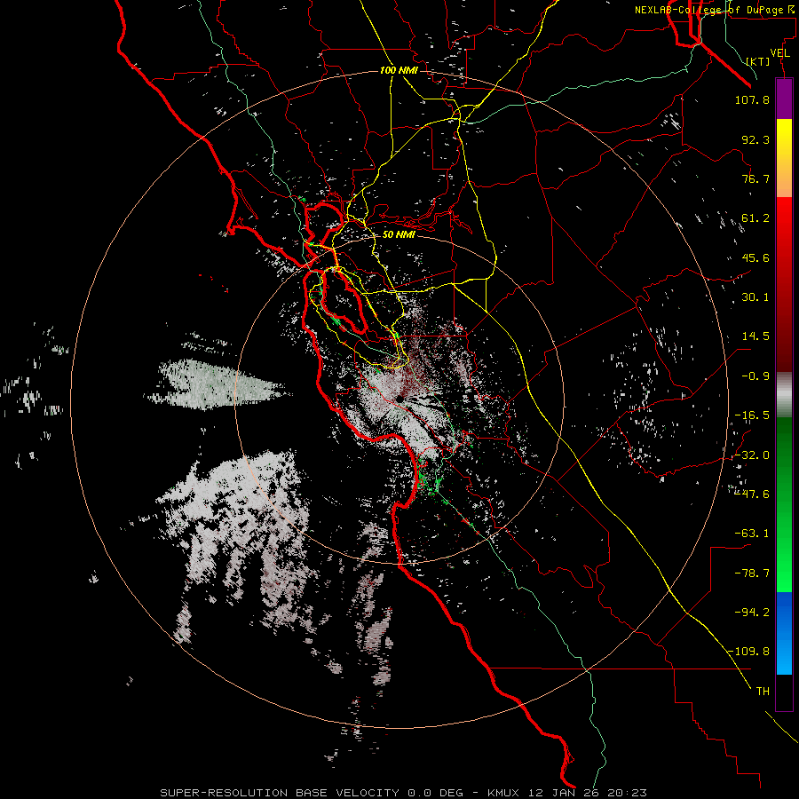799x799 pixels.
Task: Select the -16.5 velocity scale value
Action: [x=752, y=415]
